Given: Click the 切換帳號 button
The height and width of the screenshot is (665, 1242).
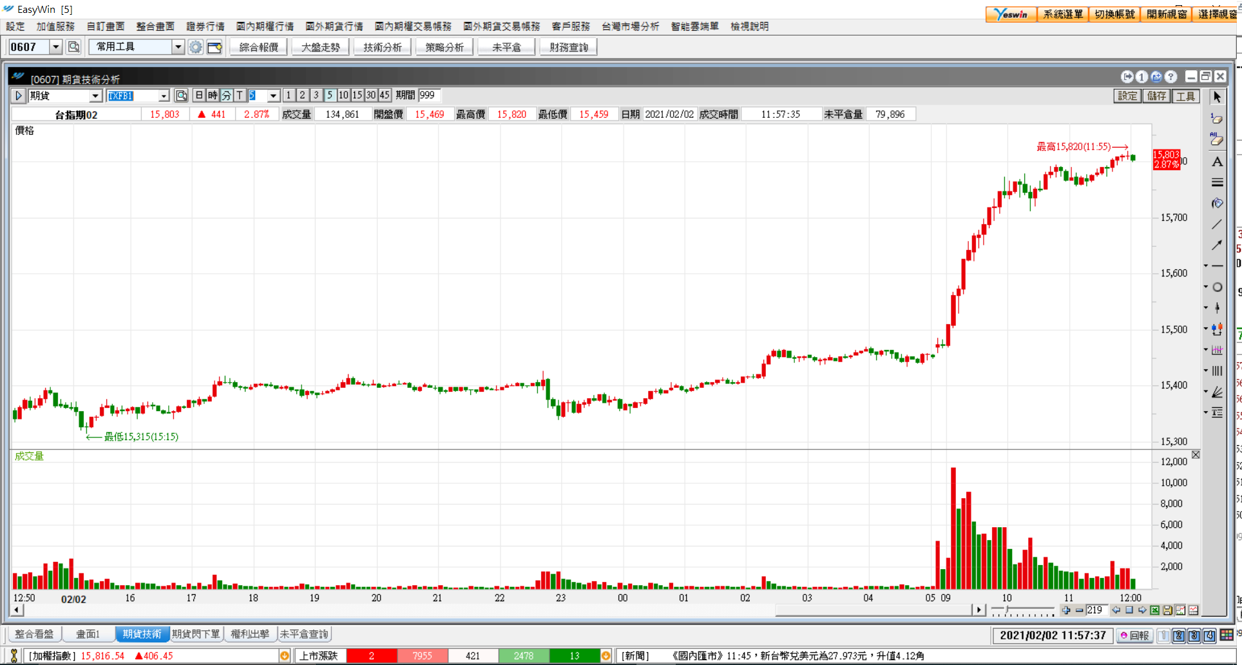Looking at the screenshot, I should pos(1114,14).
